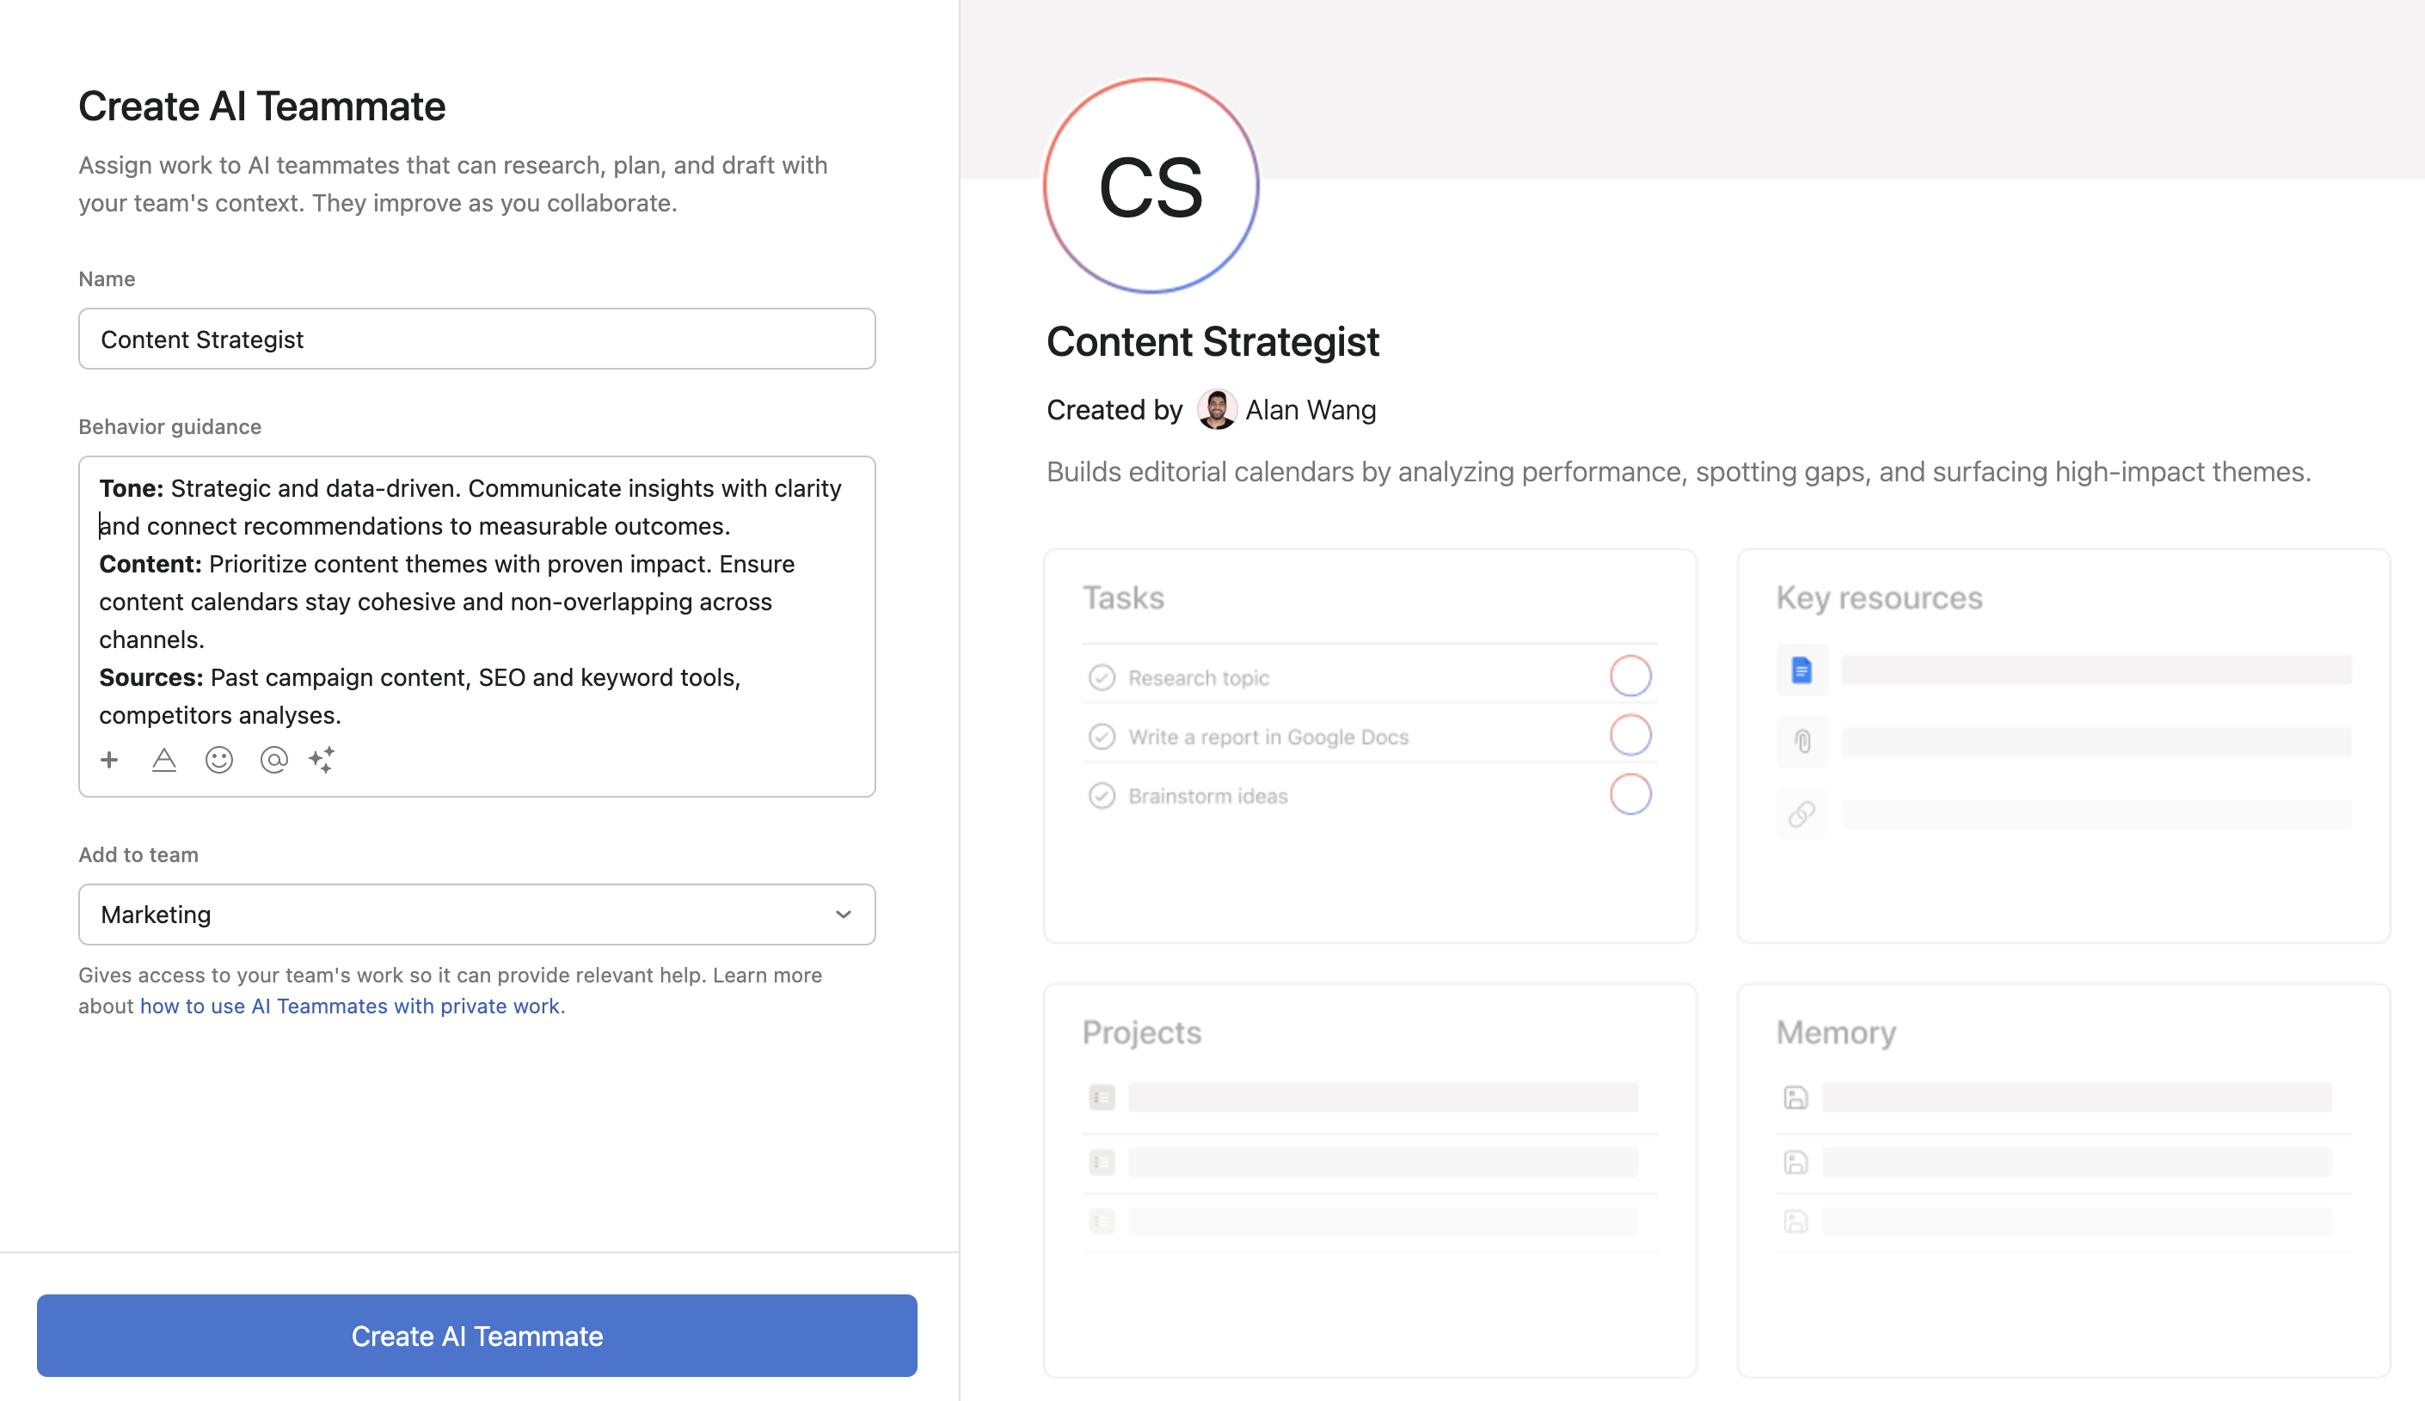Click the @ mention icon
This screenshot has width=2425, height=1401.
pyautogui.click(x=274, y=760)
